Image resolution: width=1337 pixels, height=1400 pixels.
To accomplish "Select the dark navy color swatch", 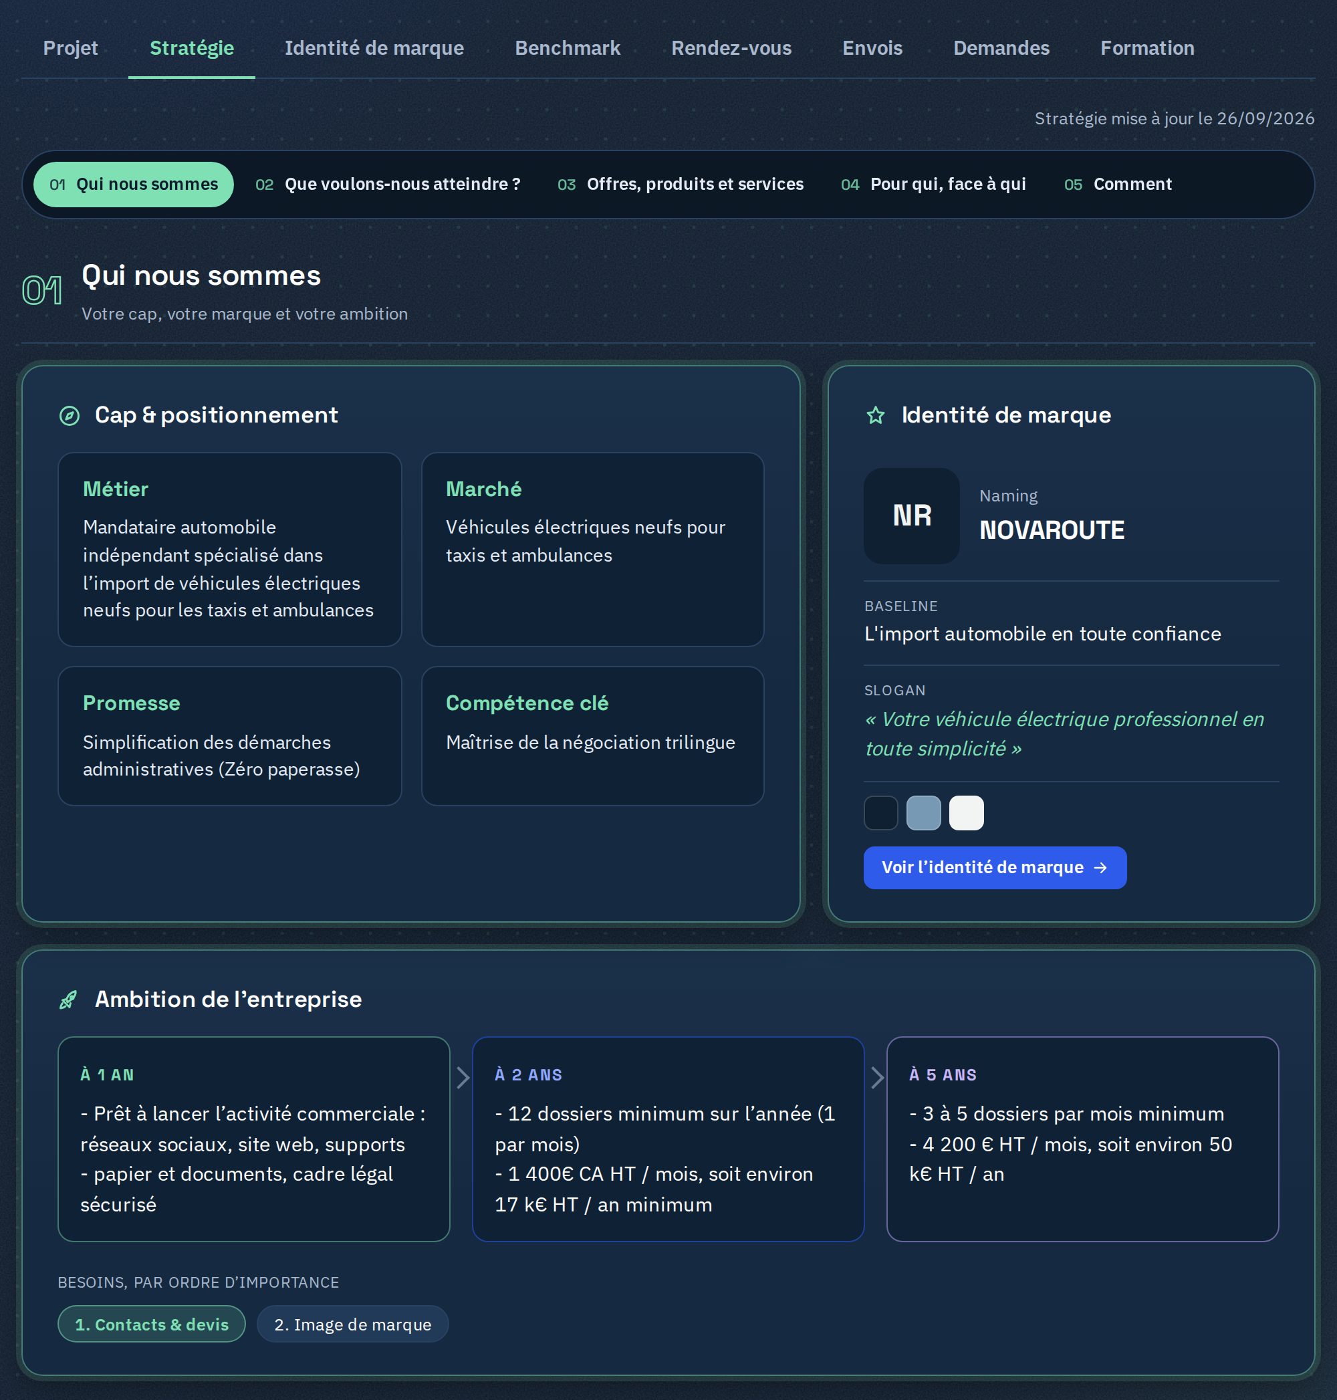I will 881,812.
